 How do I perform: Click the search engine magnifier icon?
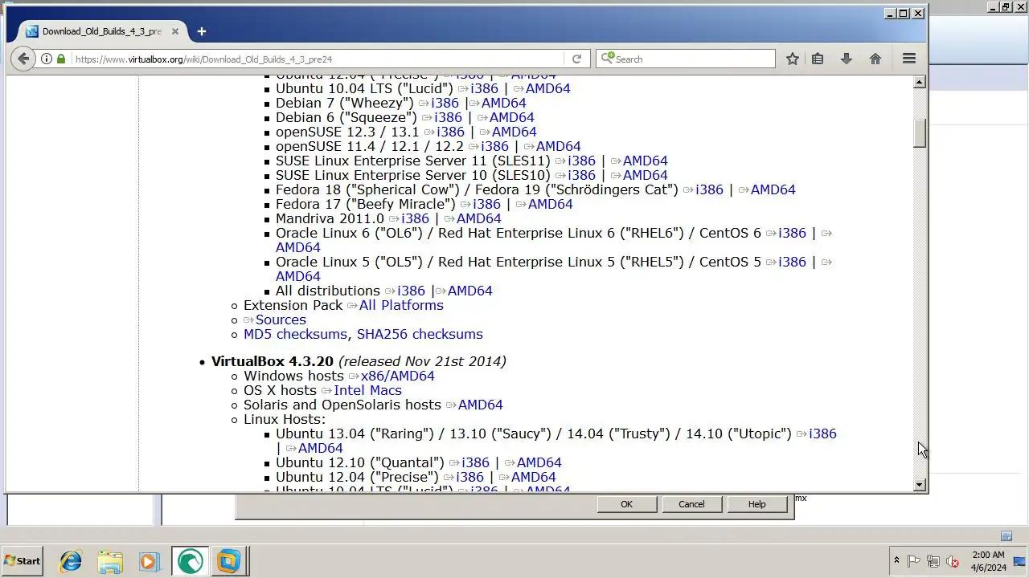coord(608,59)
